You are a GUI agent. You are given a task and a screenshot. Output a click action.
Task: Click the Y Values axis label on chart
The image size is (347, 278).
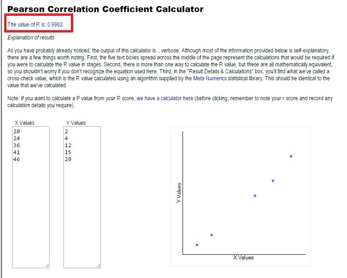click(179, 193)
